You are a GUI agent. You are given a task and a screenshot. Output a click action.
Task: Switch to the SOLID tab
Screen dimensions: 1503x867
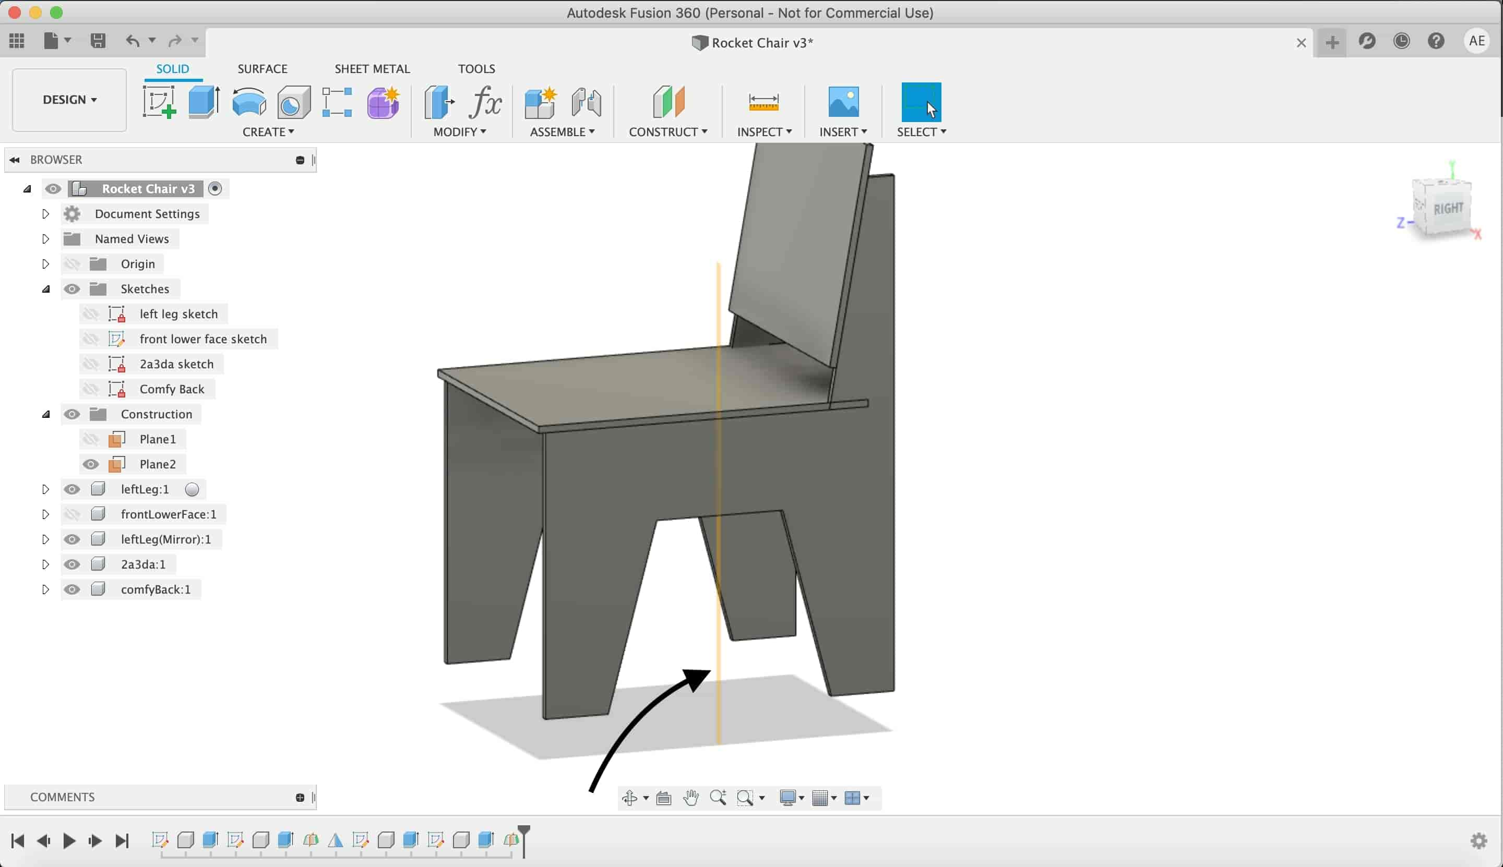pyautogui.click(x=173, y=68)
